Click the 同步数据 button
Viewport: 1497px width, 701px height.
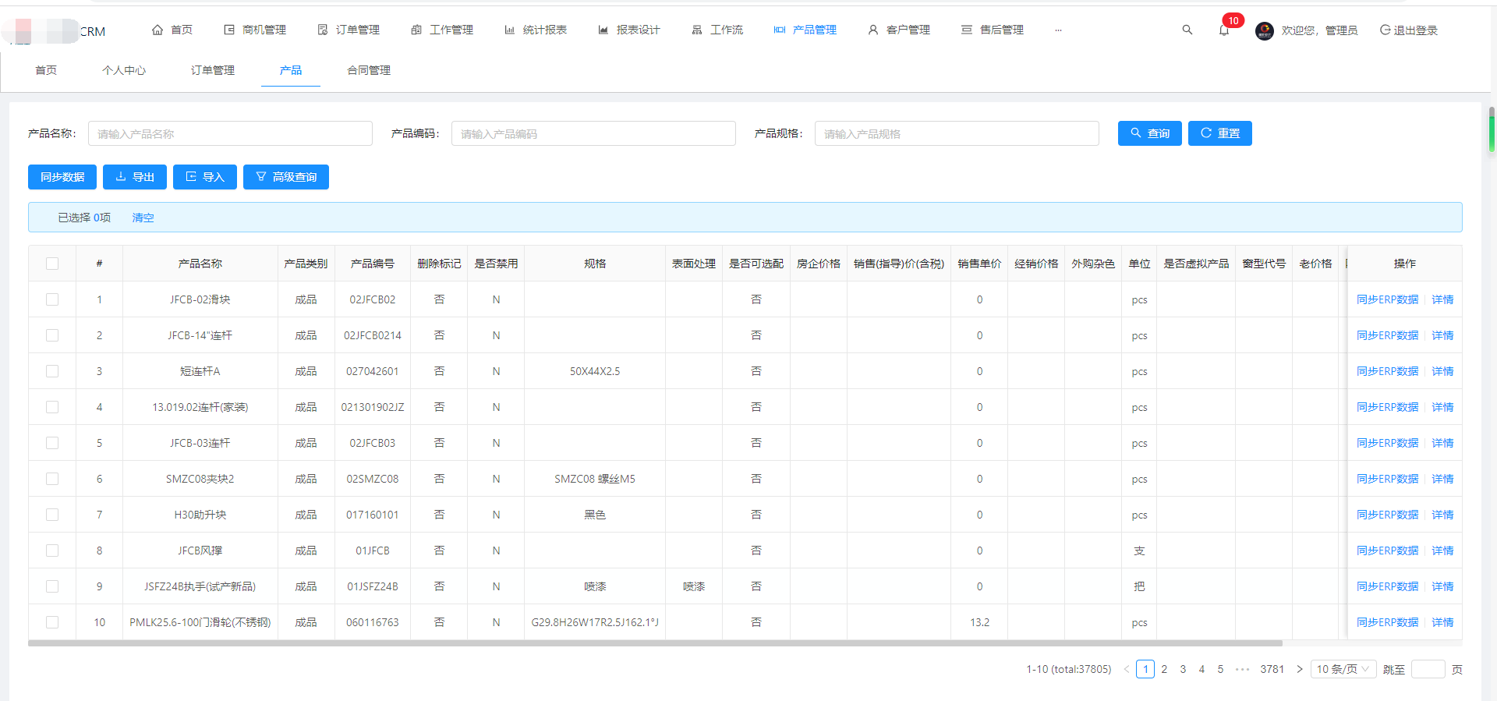click(62, 177)
